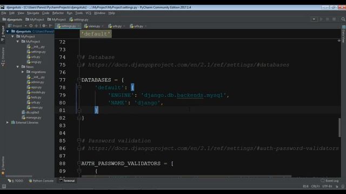Close the views.py editor tab

pyautogui.click(x=102, y=26)
